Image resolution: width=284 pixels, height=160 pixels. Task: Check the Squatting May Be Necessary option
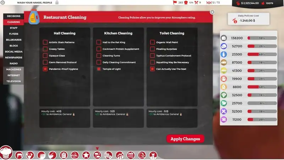pyautogui.click(x=152, y=63)
